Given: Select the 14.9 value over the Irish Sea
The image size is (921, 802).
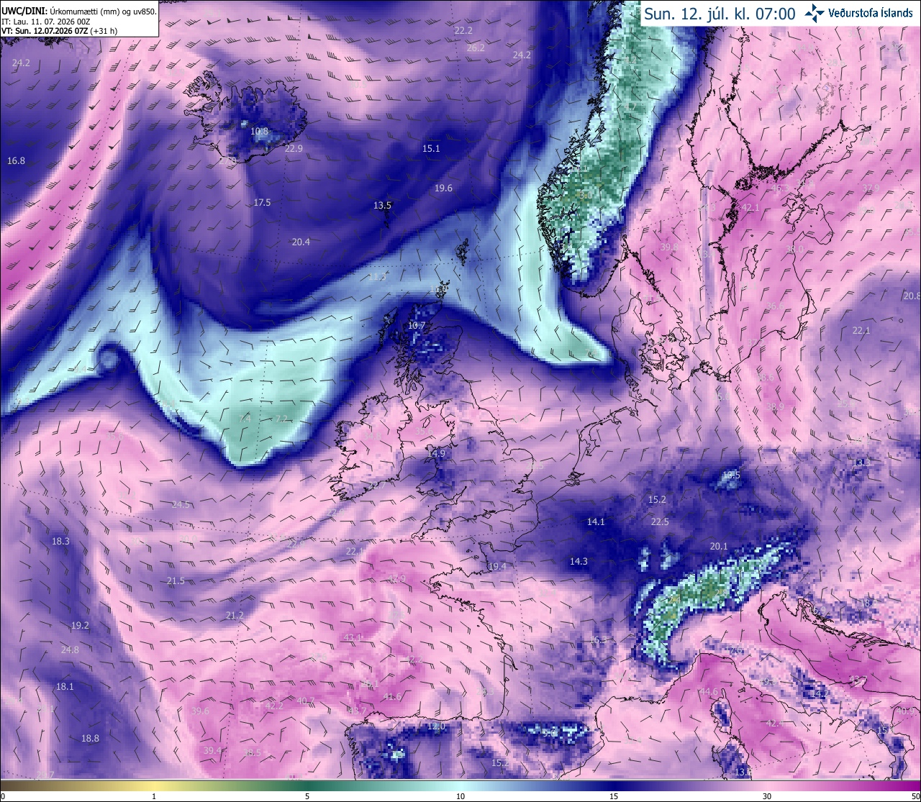Looking at the screenshot, I should (436, 453).
